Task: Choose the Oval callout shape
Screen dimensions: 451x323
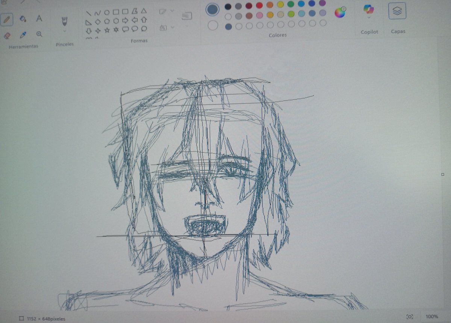Action: (x=135, y=29)
